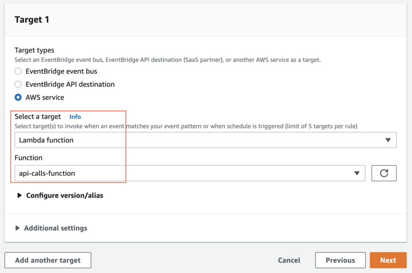Image resolution: width=412 pixels, height=273 pixels.
Task: Click the Next button
Action: click(x=388, y=260)
